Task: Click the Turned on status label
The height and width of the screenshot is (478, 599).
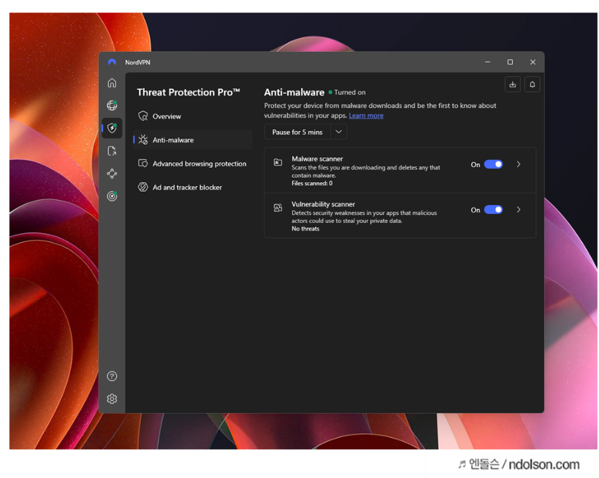Action: point(350,92)
